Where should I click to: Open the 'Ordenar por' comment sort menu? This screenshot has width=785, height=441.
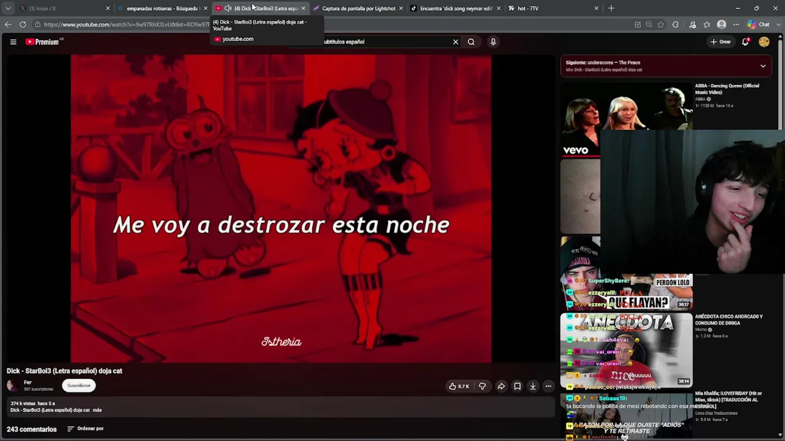click(85, 429)
